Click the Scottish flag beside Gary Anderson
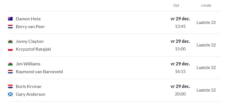This screenshot has height=108, width=227. point(10,94)
